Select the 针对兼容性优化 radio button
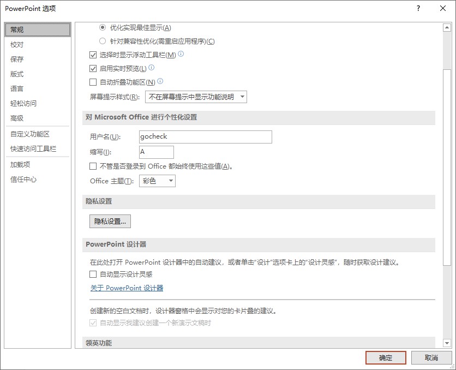456x370 pixels. [x=102, y=40]
